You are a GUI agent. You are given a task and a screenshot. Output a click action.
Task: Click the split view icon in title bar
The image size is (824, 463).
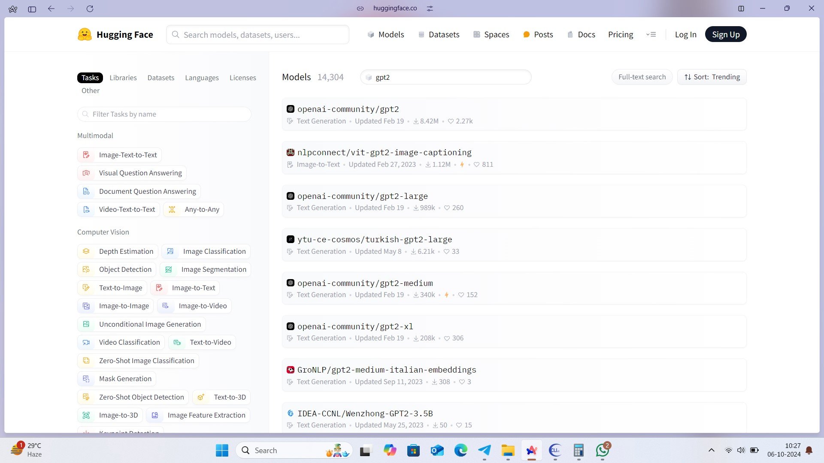point(741,8)
